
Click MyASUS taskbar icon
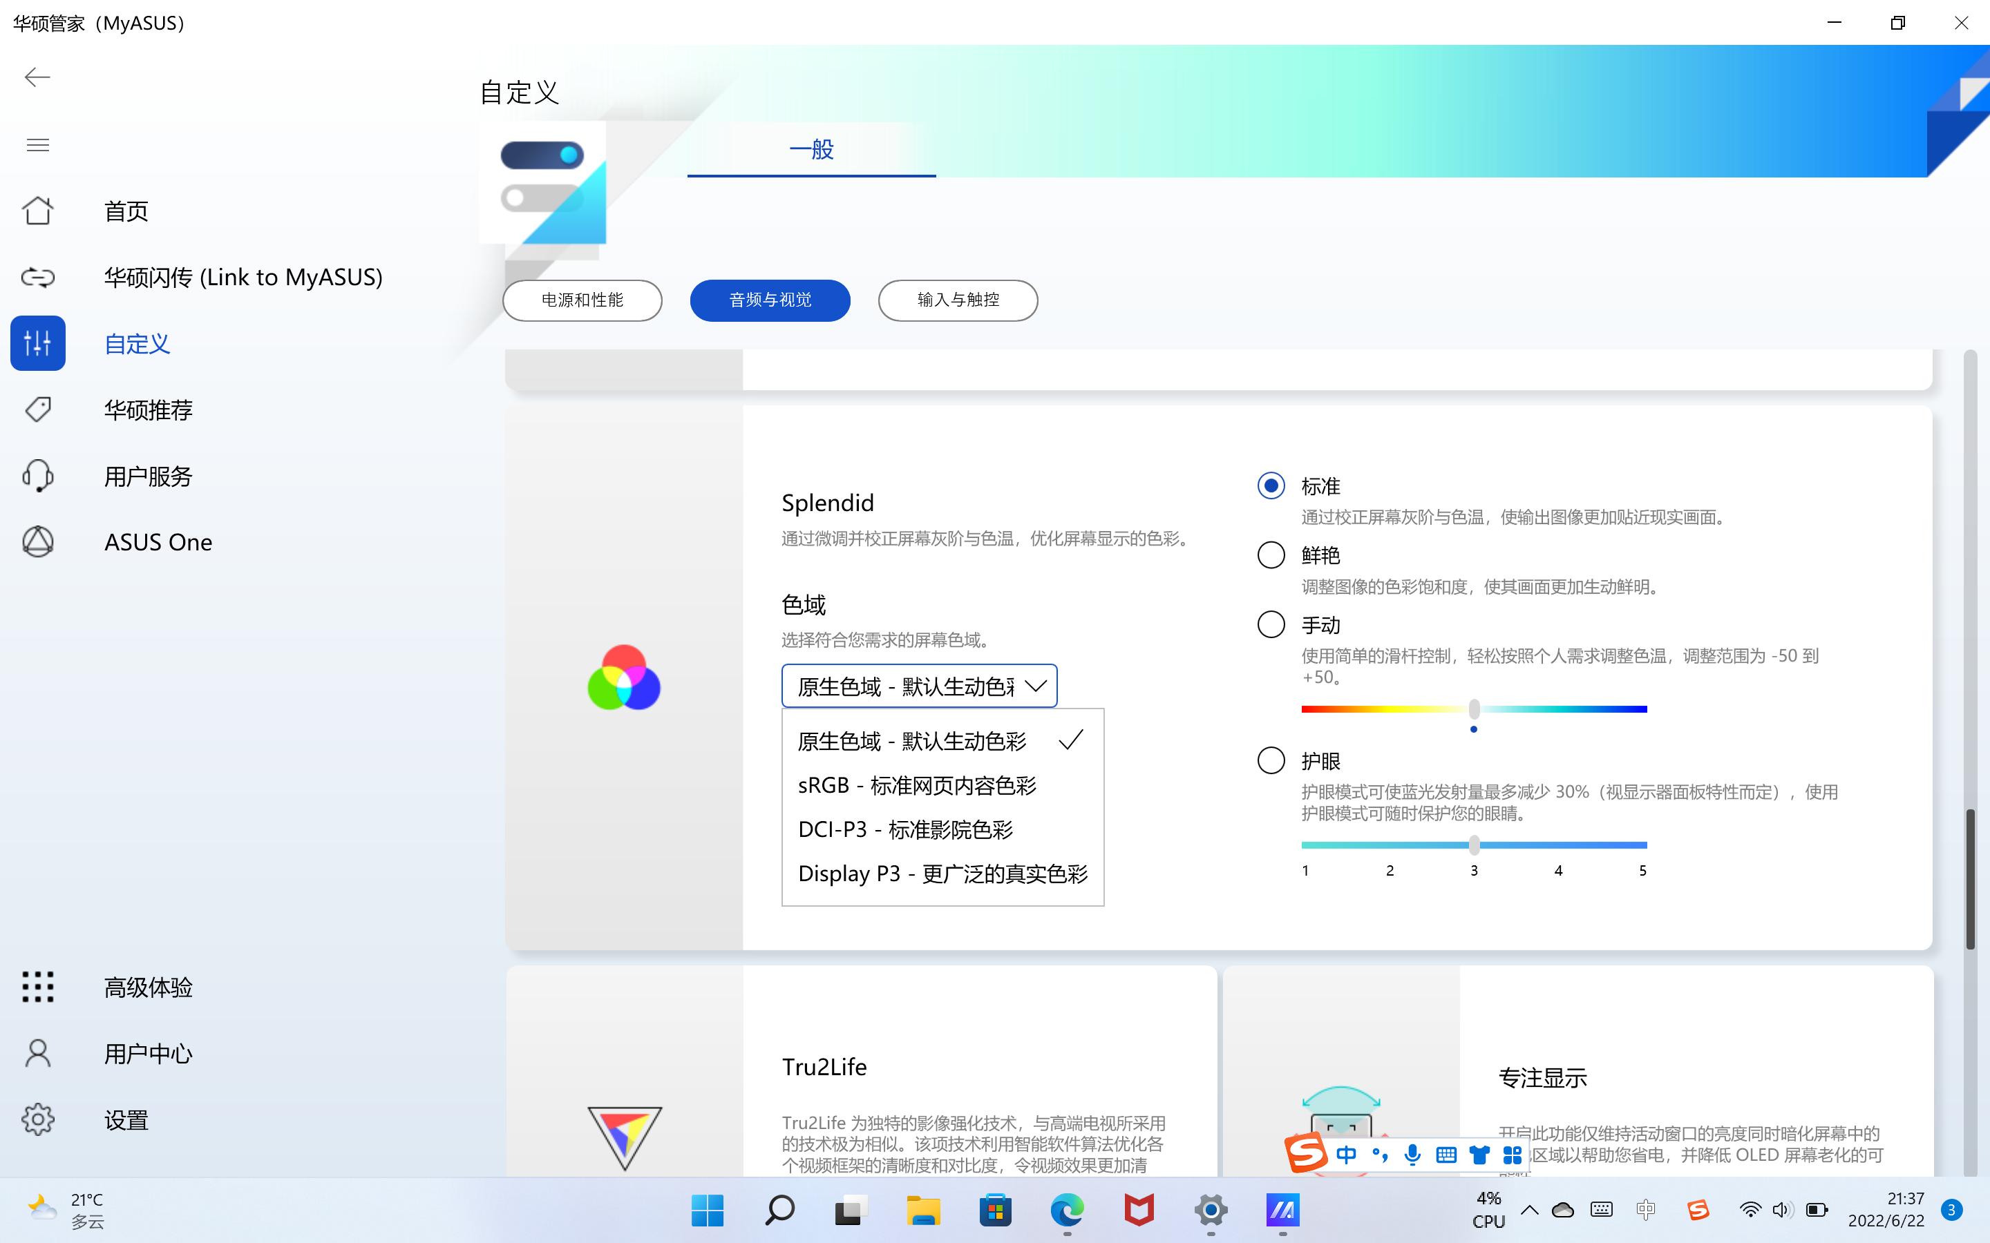point(1283,1210)
